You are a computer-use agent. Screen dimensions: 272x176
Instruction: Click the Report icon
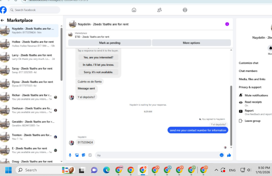[x=241, y=111]
